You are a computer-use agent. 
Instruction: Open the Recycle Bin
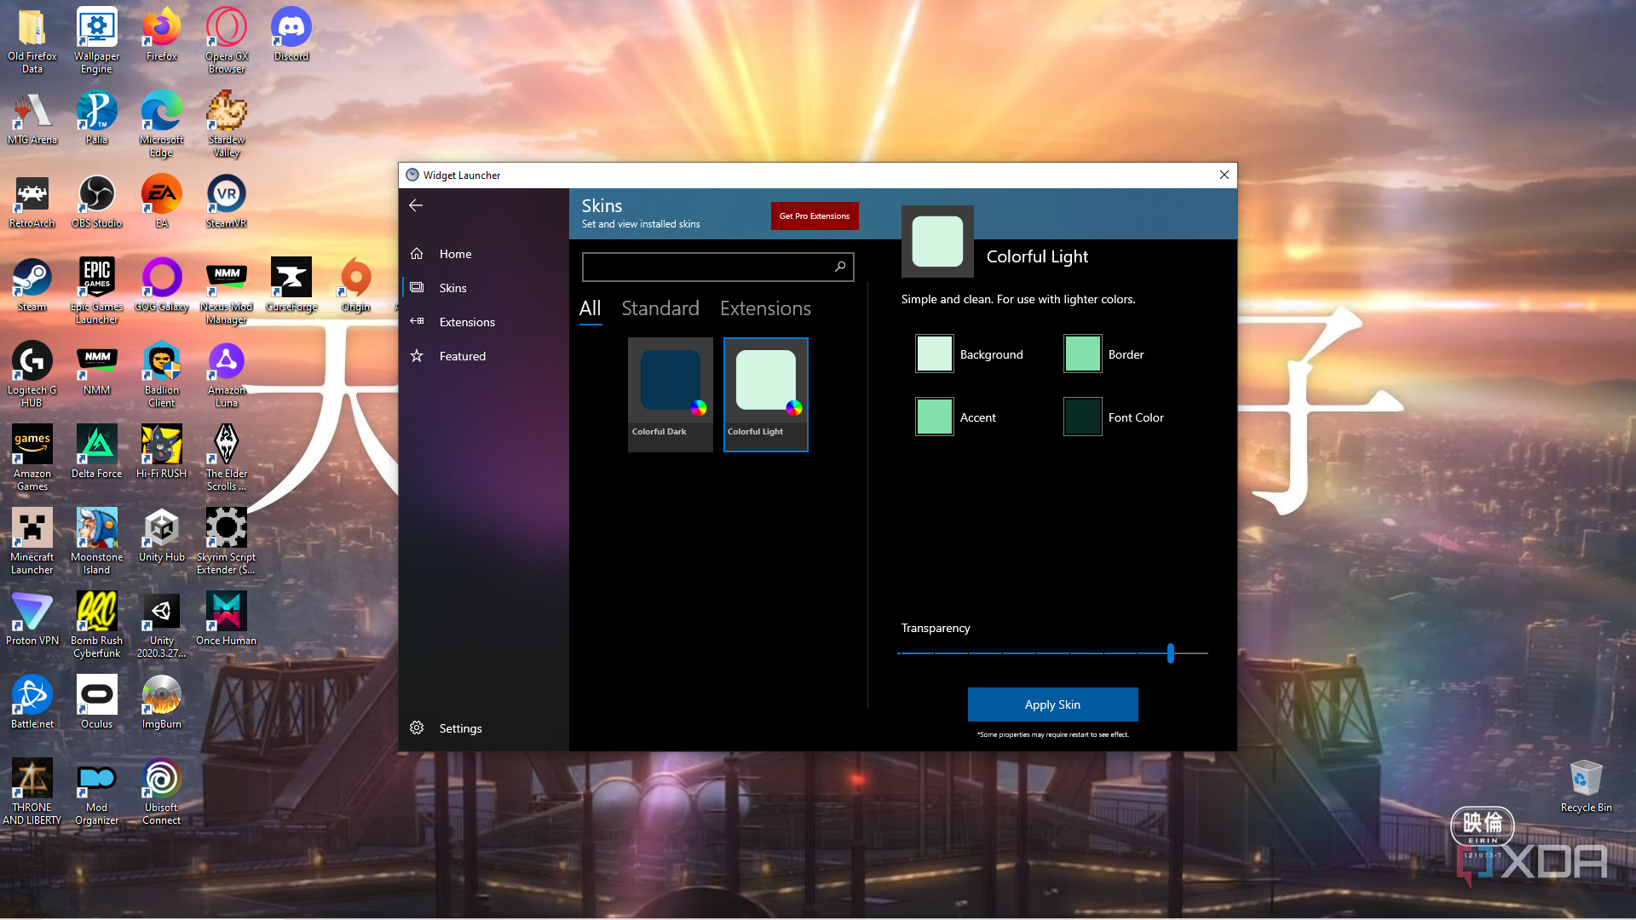(1585, 784)
